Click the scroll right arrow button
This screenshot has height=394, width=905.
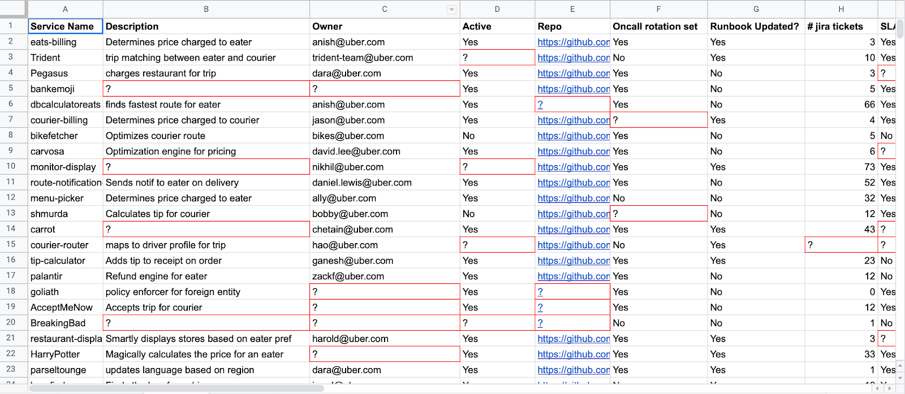890,388
